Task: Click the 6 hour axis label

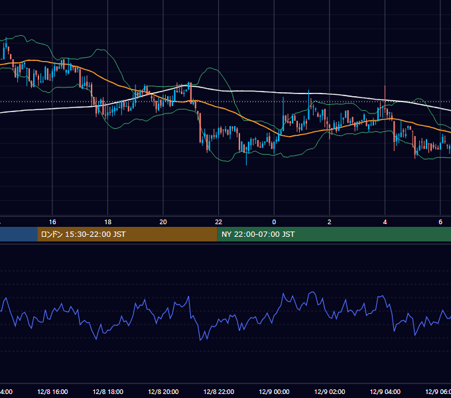Action: pyautogui.click(x=440, y=222)
